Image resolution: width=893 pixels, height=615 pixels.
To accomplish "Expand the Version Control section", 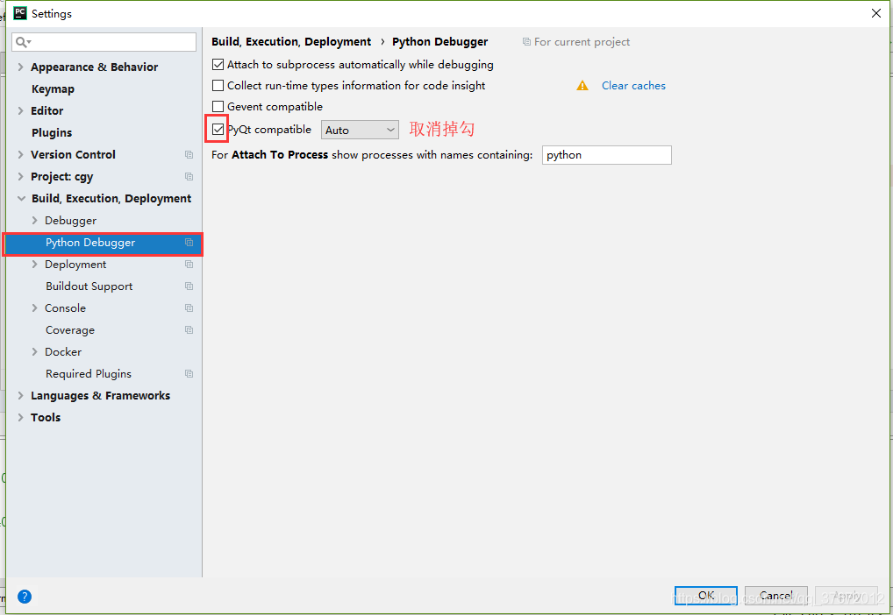I will pyautogui.click(x=20, y=155).
